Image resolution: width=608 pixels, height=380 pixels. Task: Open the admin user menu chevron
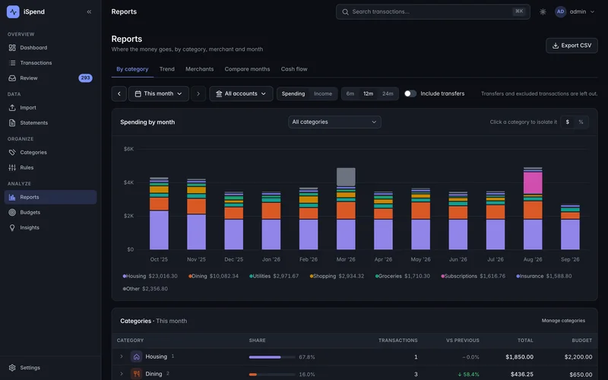[592, 11]
